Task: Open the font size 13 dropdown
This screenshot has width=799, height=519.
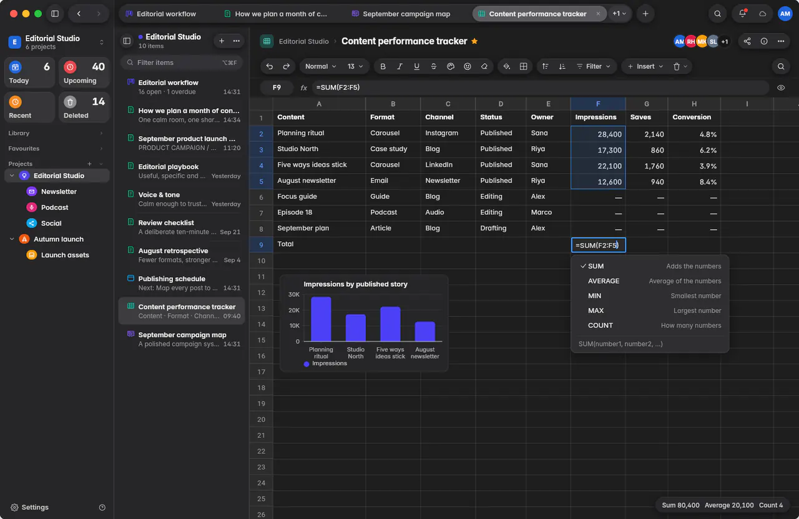Action: pos(355,66)
